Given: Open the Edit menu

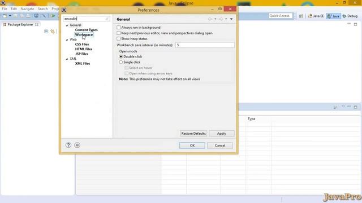Looking at the screenshot, I should click(14, 9).
